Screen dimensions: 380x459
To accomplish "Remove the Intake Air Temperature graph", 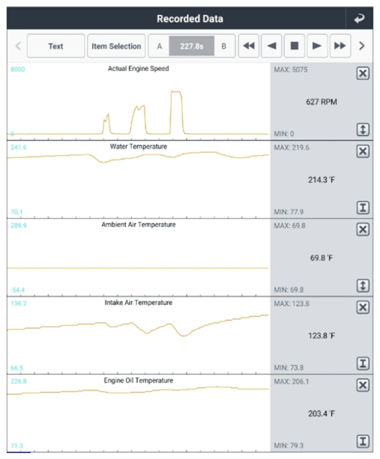I will tap(363, 308).
